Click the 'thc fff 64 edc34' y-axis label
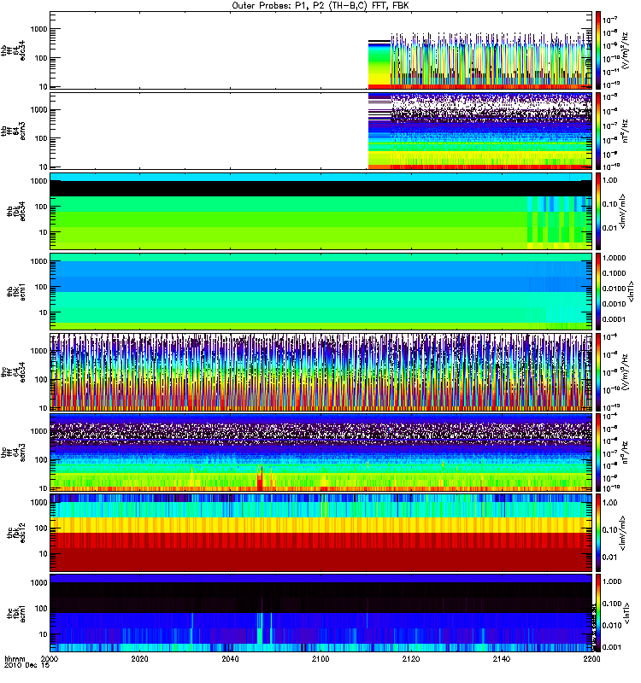This screenshot has width=641, height=683. [13, 372]
